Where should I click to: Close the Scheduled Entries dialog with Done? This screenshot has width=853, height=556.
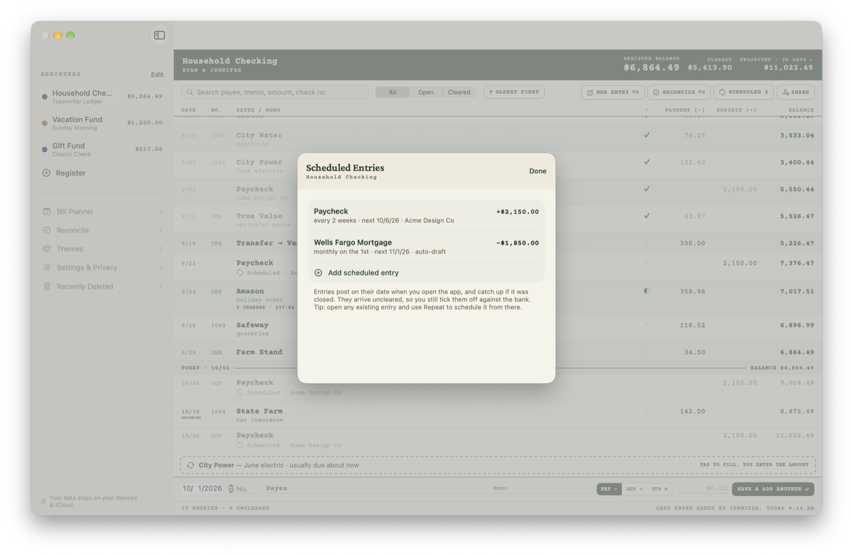pyautogui.click(x=537, y=171)
